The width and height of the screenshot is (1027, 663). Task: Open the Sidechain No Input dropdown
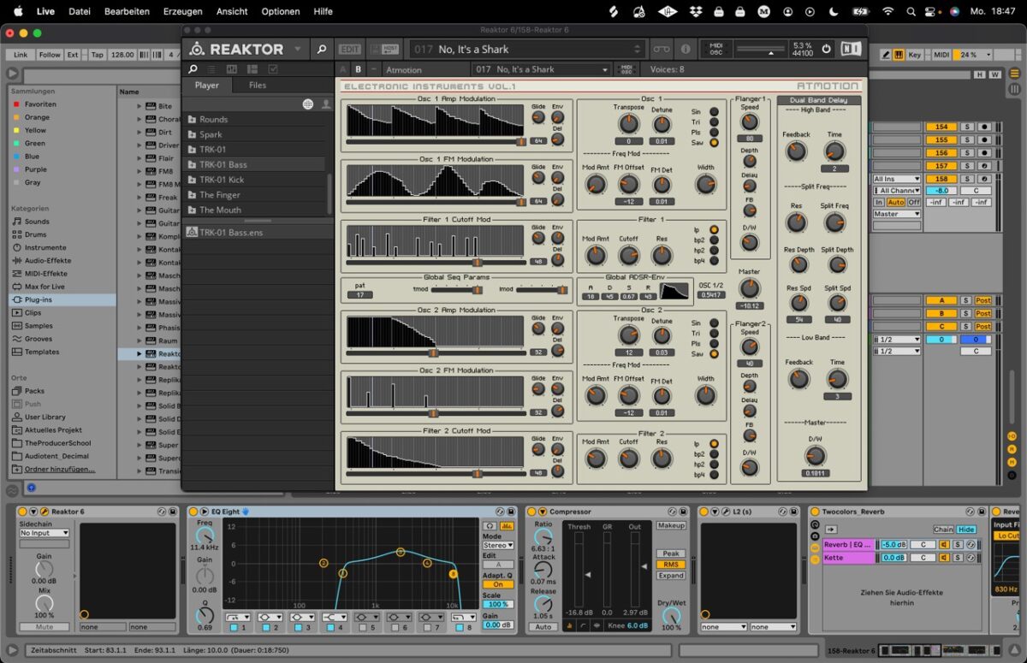pos(45,533)
